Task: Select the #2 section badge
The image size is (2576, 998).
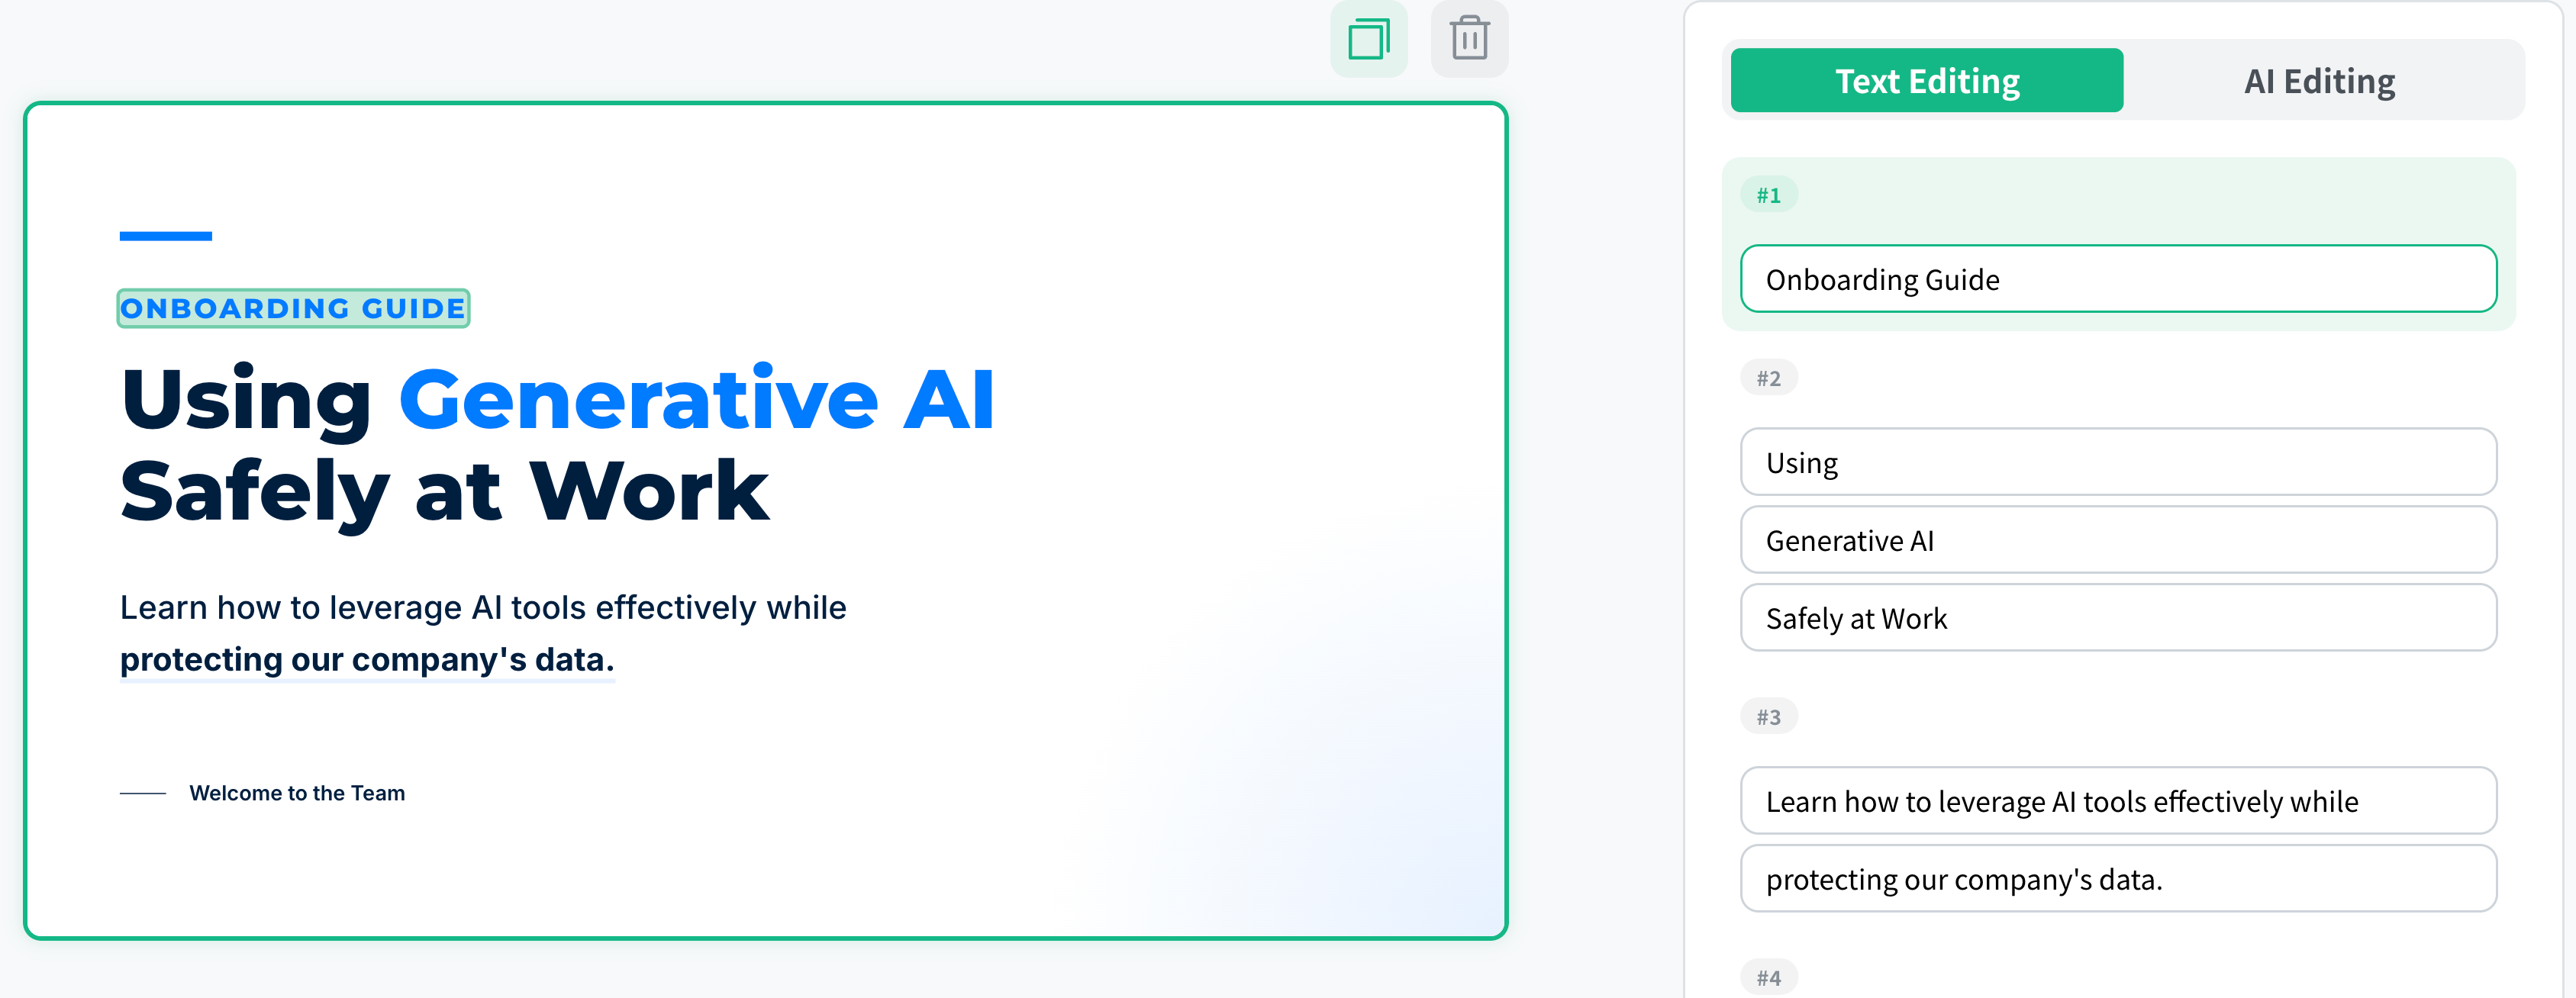Action: (x=1769, y=378)
